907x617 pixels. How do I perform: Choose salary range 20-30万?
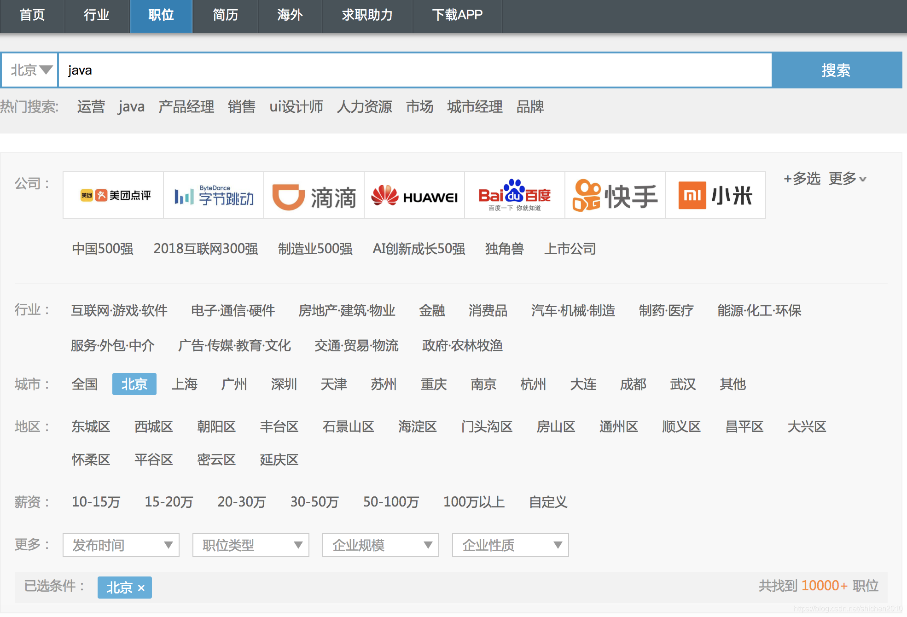coord(242,501)
